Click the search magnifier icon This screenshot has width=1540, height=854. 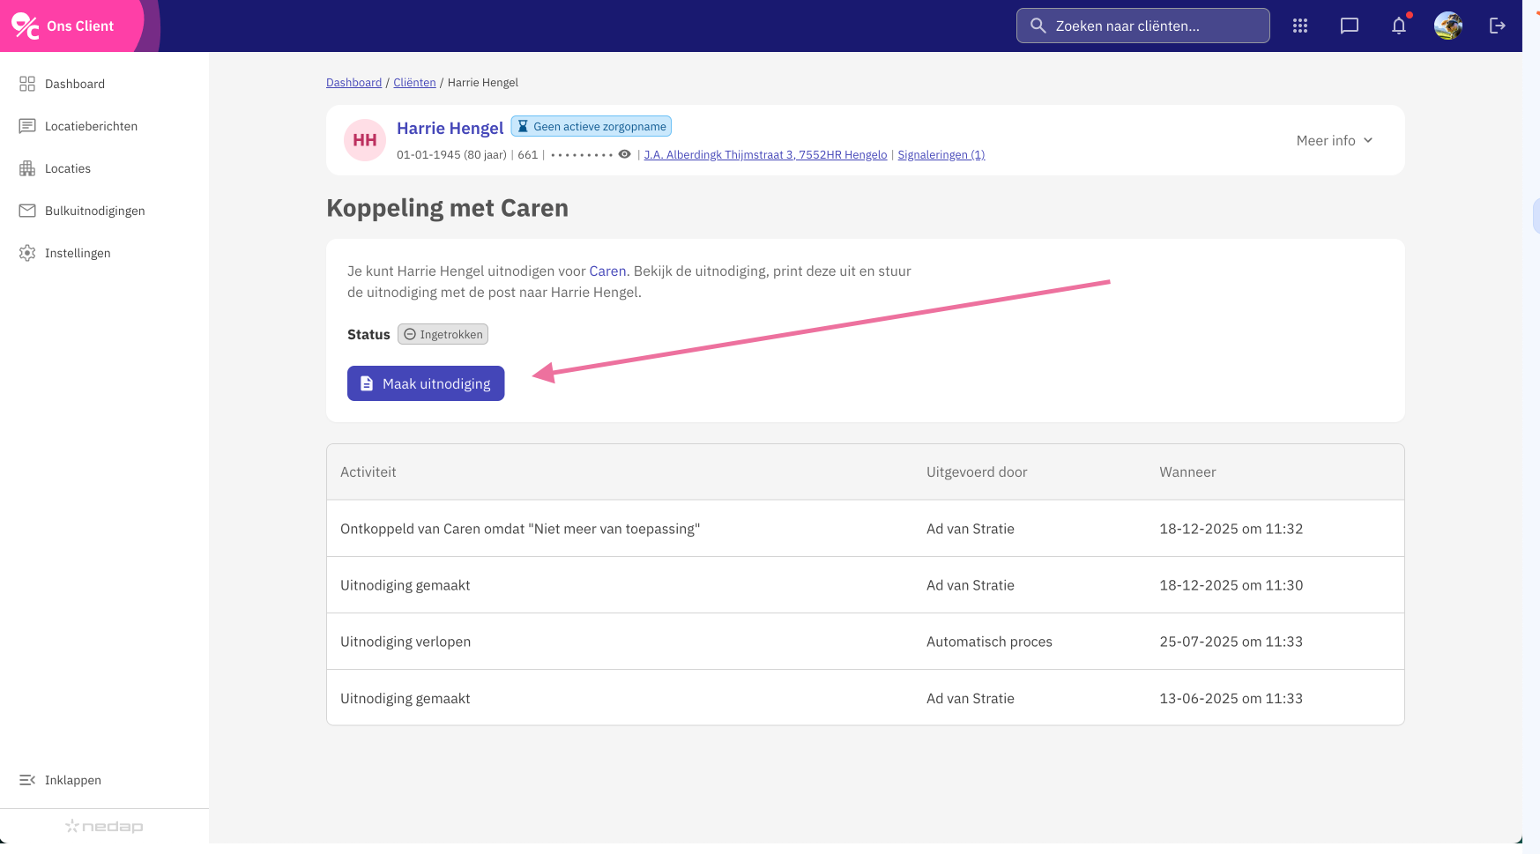tap(1038, 26)
